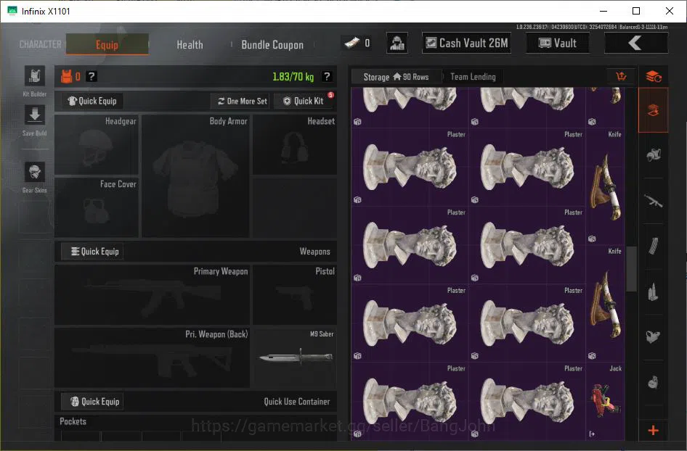Click the M9 Saber knife slot
The image size is (687, 451).
pyautogui.click(x=296, y=357)
